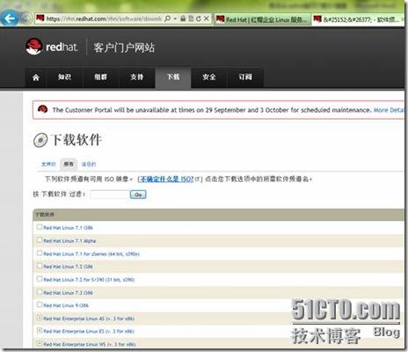This screenshot has height=352, width=408.
Task: Toggle the compatibility view icon in address bar
Action: click(191, 18)
